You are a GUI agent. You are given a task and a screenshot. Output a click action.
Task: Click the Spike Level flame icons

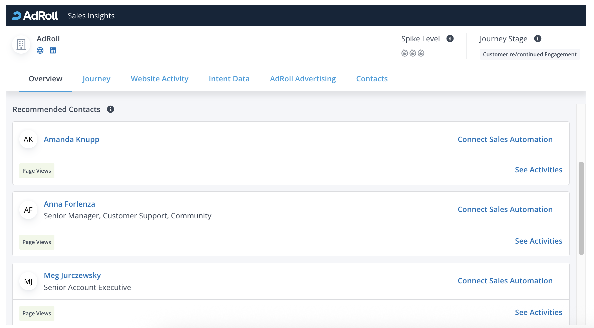point(412,53)
